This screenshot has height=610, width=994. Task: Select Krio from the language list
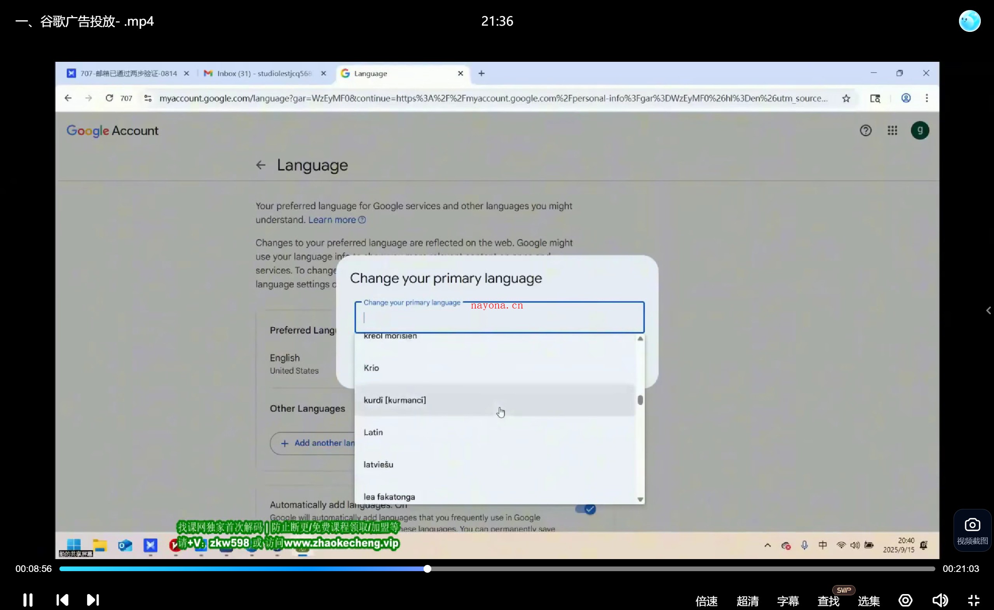[x=495, y=368]
